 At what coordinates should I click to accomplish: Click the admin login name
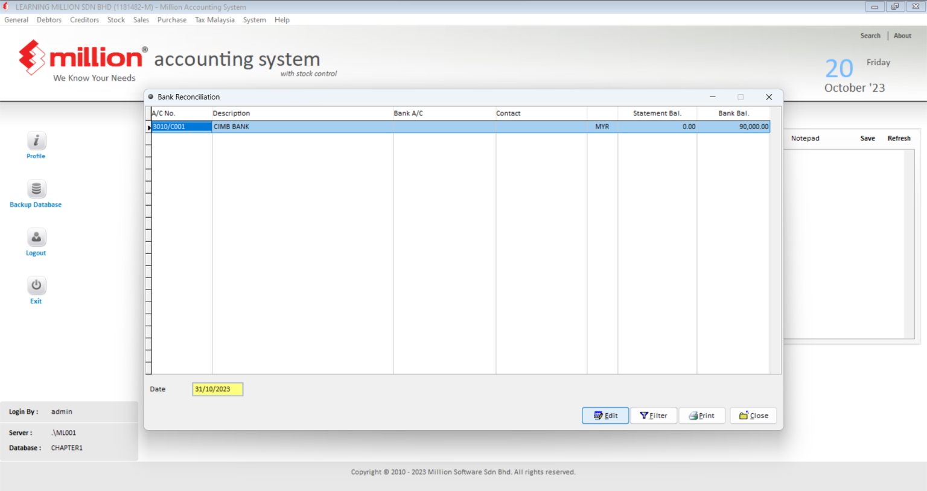point(62,411)
